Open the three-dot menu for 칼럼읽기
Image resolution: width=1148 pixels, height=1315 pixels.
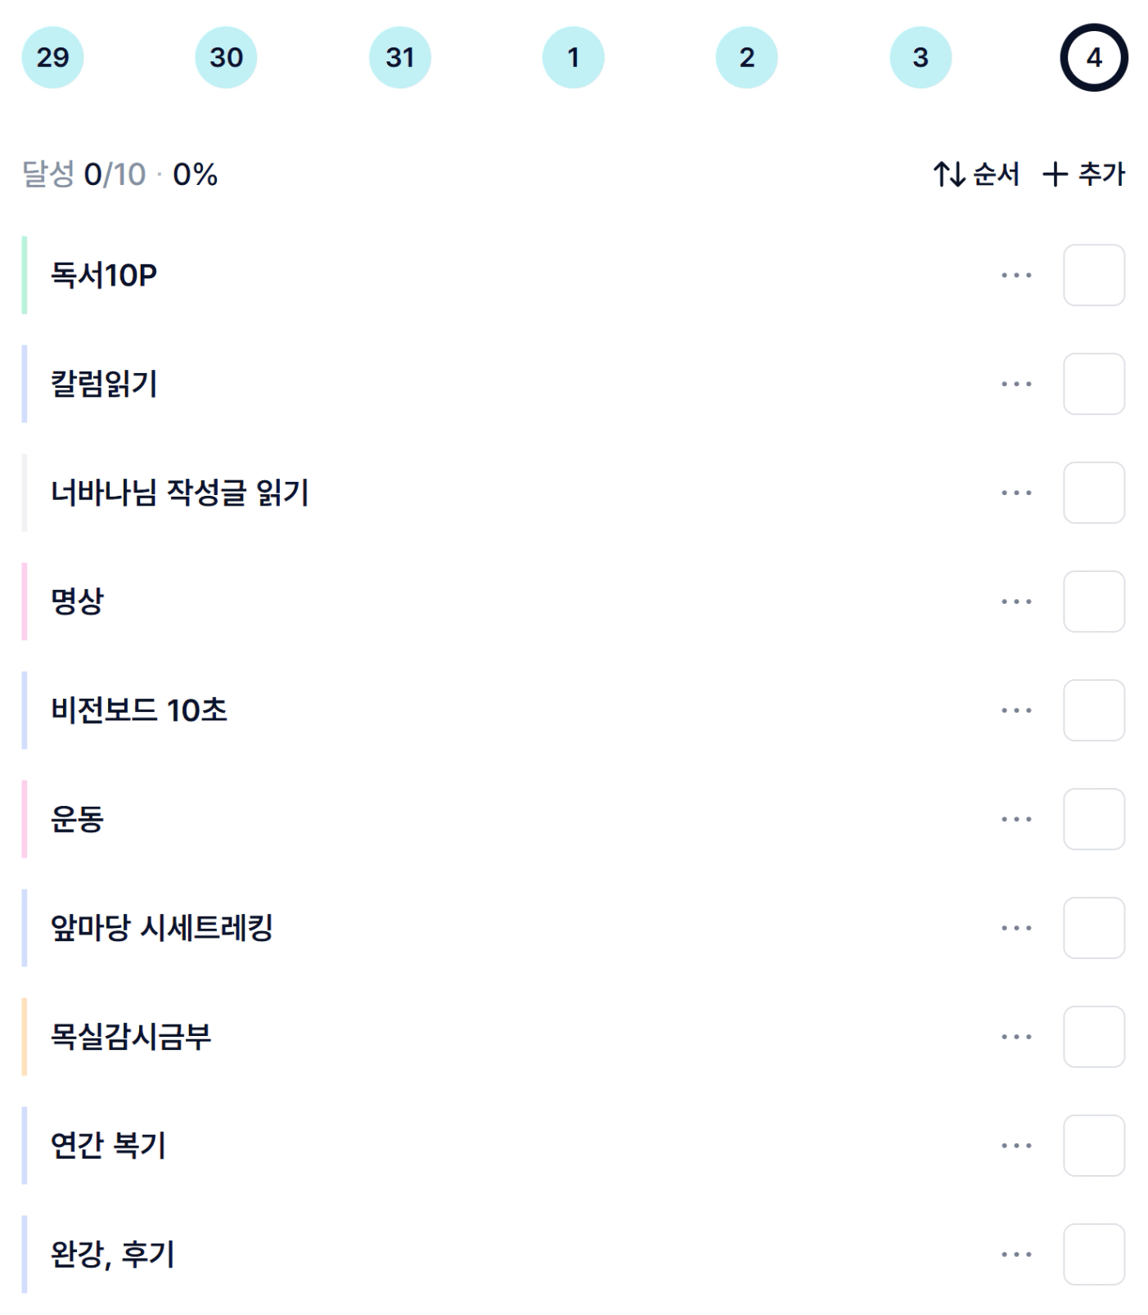[x=1016, y=384]
